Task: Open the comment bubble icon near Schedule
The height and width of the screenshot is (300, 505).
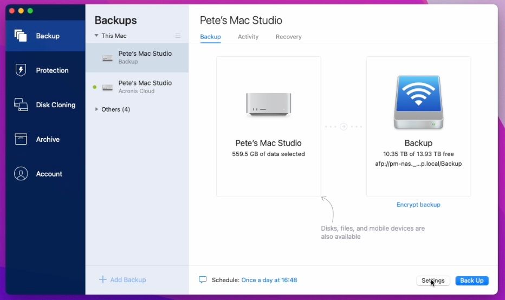Action: (x=203, y=279)
